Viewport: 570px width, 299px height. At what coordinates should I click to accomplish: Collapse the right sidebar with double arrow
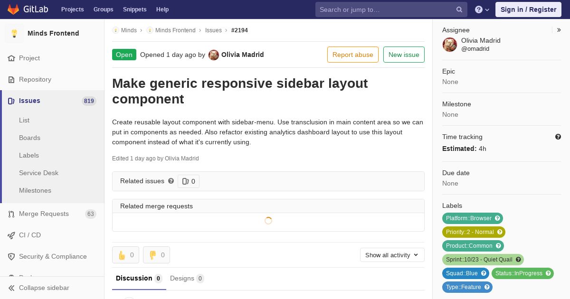[x=559, y=30]
